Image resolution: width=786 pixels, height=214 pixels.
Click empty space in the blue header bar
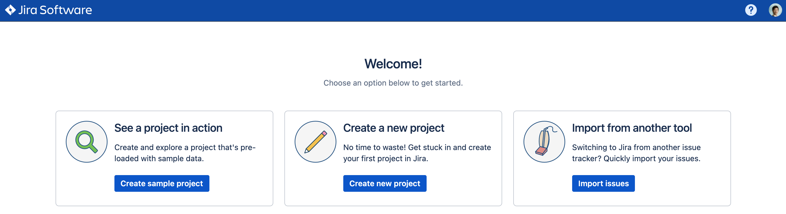coord(397,10)
